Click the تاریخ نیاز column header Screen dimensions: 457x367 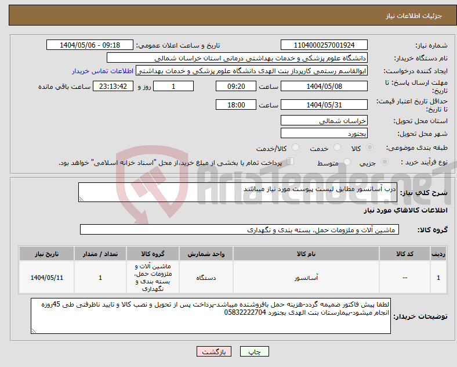pos(46,254)
